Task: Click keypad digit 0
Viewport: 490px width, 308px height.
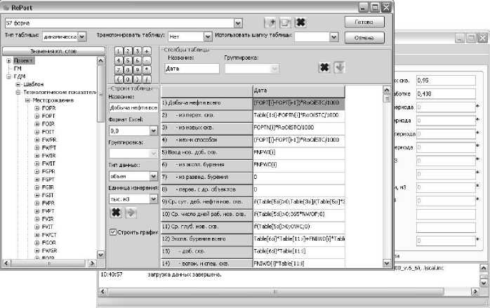Action: coord(128,79)
